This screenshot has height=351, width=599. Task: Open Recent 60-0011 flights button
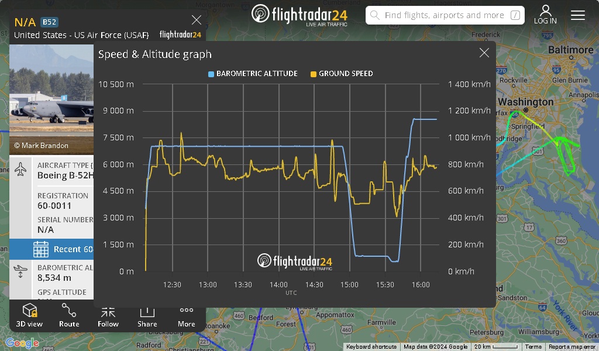pos(51,249)
